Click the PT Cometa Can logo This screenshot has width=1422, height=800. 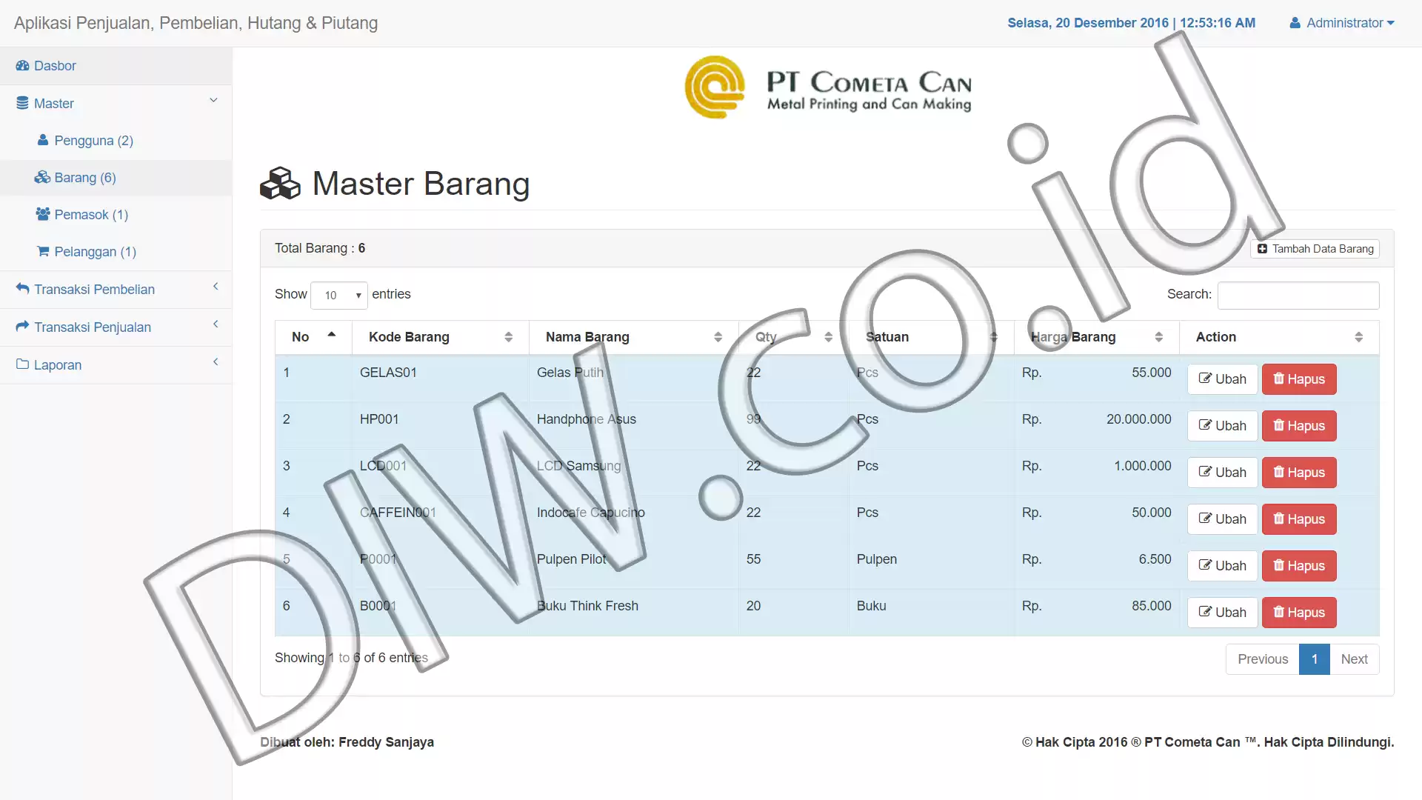[x=828, y=87]
